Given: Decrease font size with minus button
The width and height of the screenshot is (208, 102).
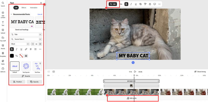Looking at the screenshot, I should [33, 44].
